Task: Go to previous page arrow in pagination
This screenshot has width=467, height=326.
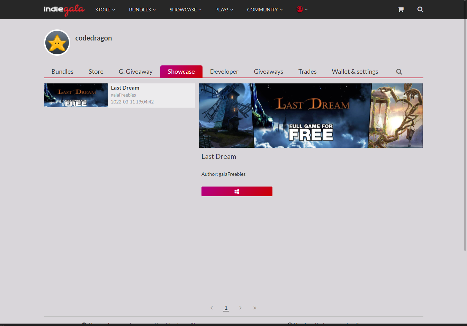Action: coord(212,308)
